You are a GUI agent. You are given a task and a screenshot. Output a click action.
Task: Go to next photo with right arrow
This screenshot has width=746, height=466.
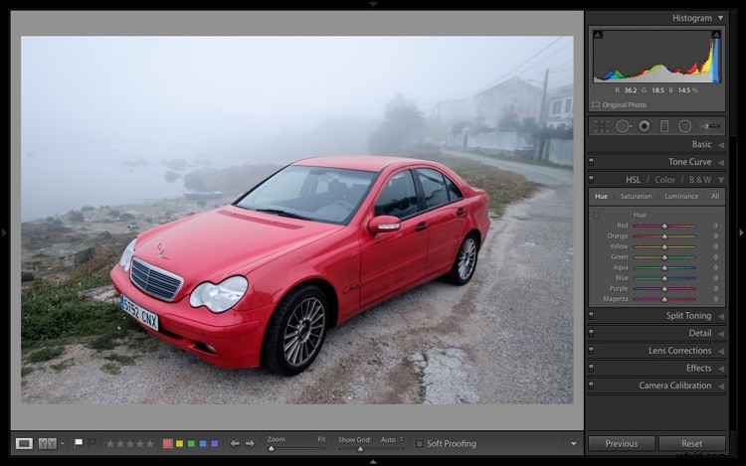[251, 444]
